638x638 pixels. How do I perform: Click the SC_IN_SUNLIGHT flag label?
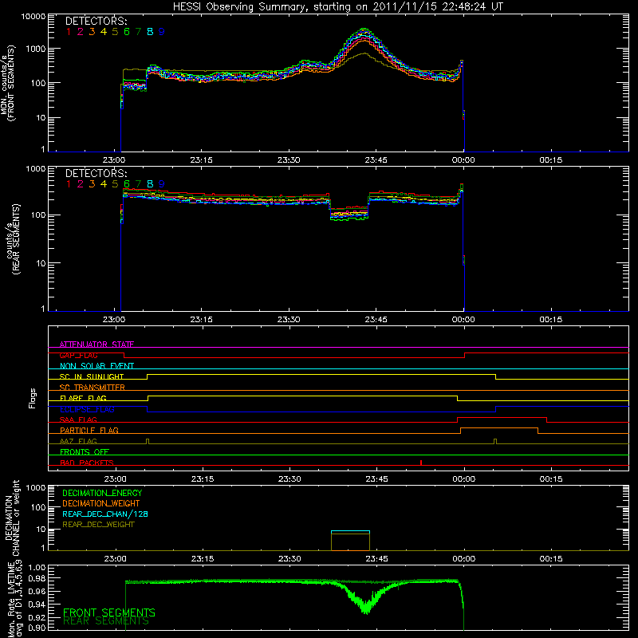(92, 376)
